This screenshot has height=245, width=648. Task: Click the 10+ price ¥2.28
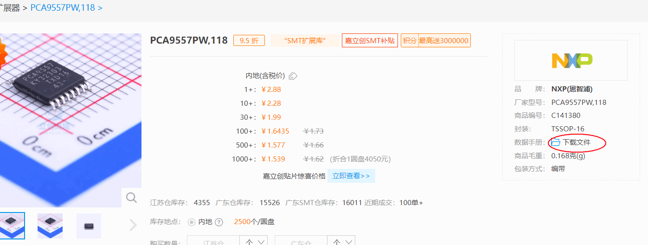click(271, 103)
